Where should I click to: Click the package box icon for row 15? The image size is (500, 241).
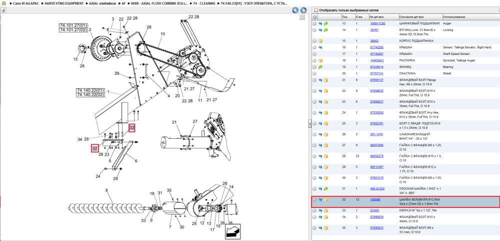tap(320, 41)
